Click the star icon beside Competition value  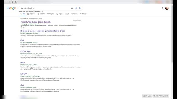coord(42,11)
